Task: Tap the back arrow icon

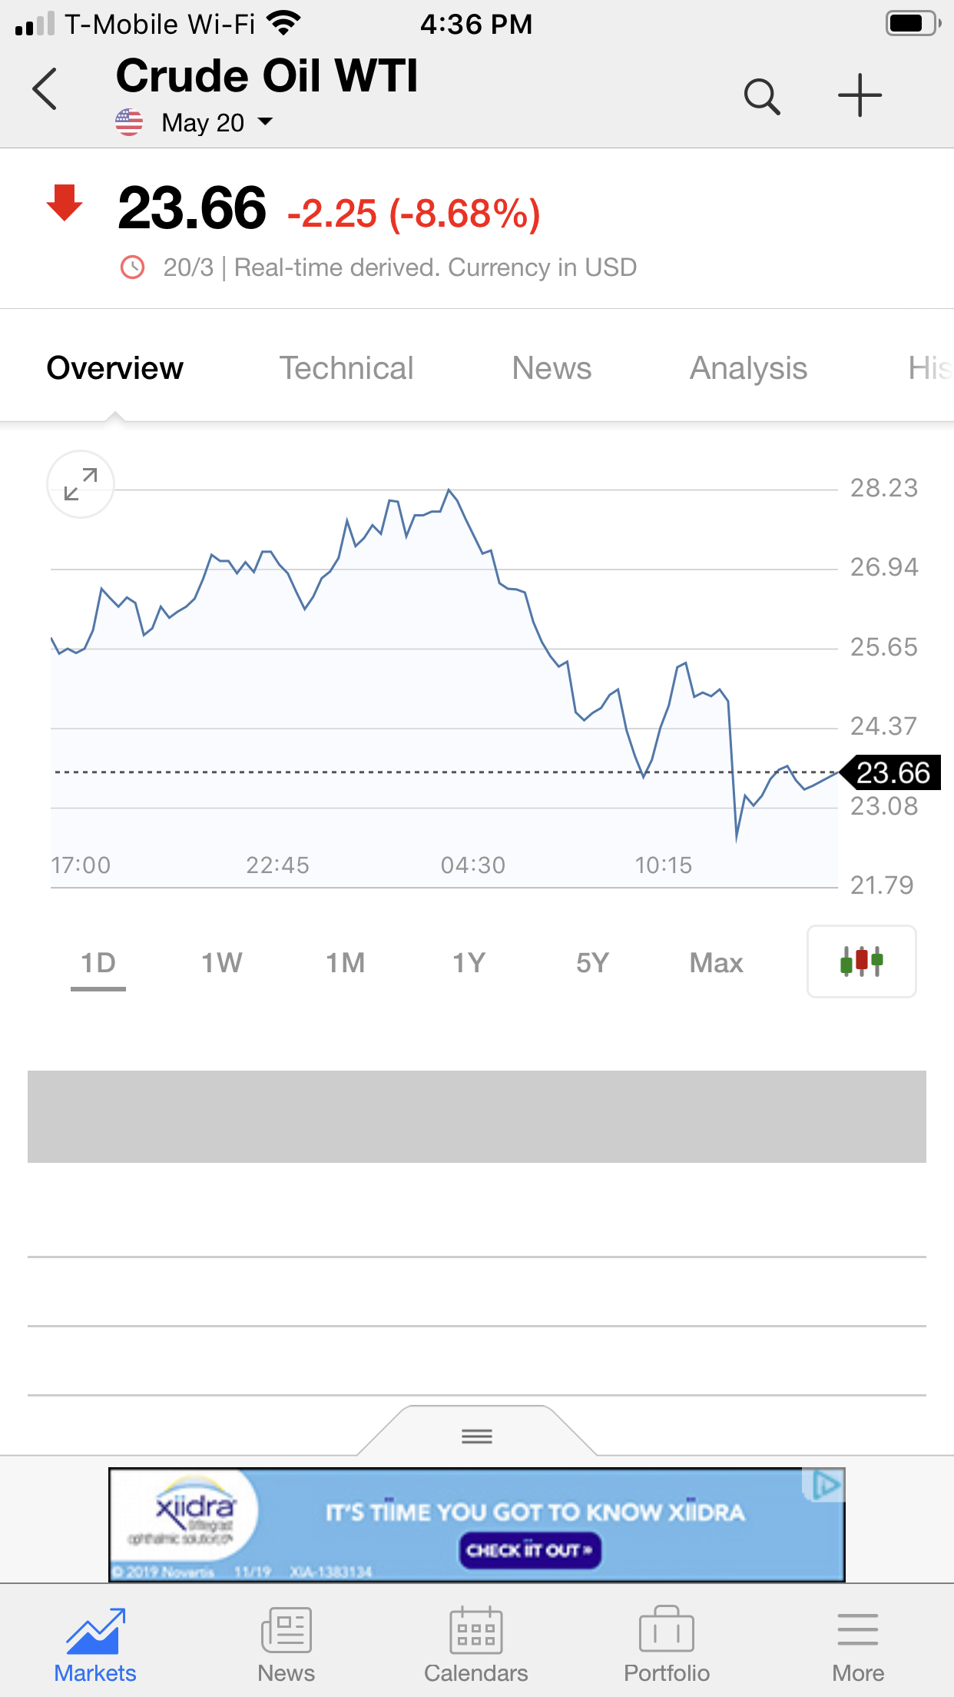Action: click(45, 89)
